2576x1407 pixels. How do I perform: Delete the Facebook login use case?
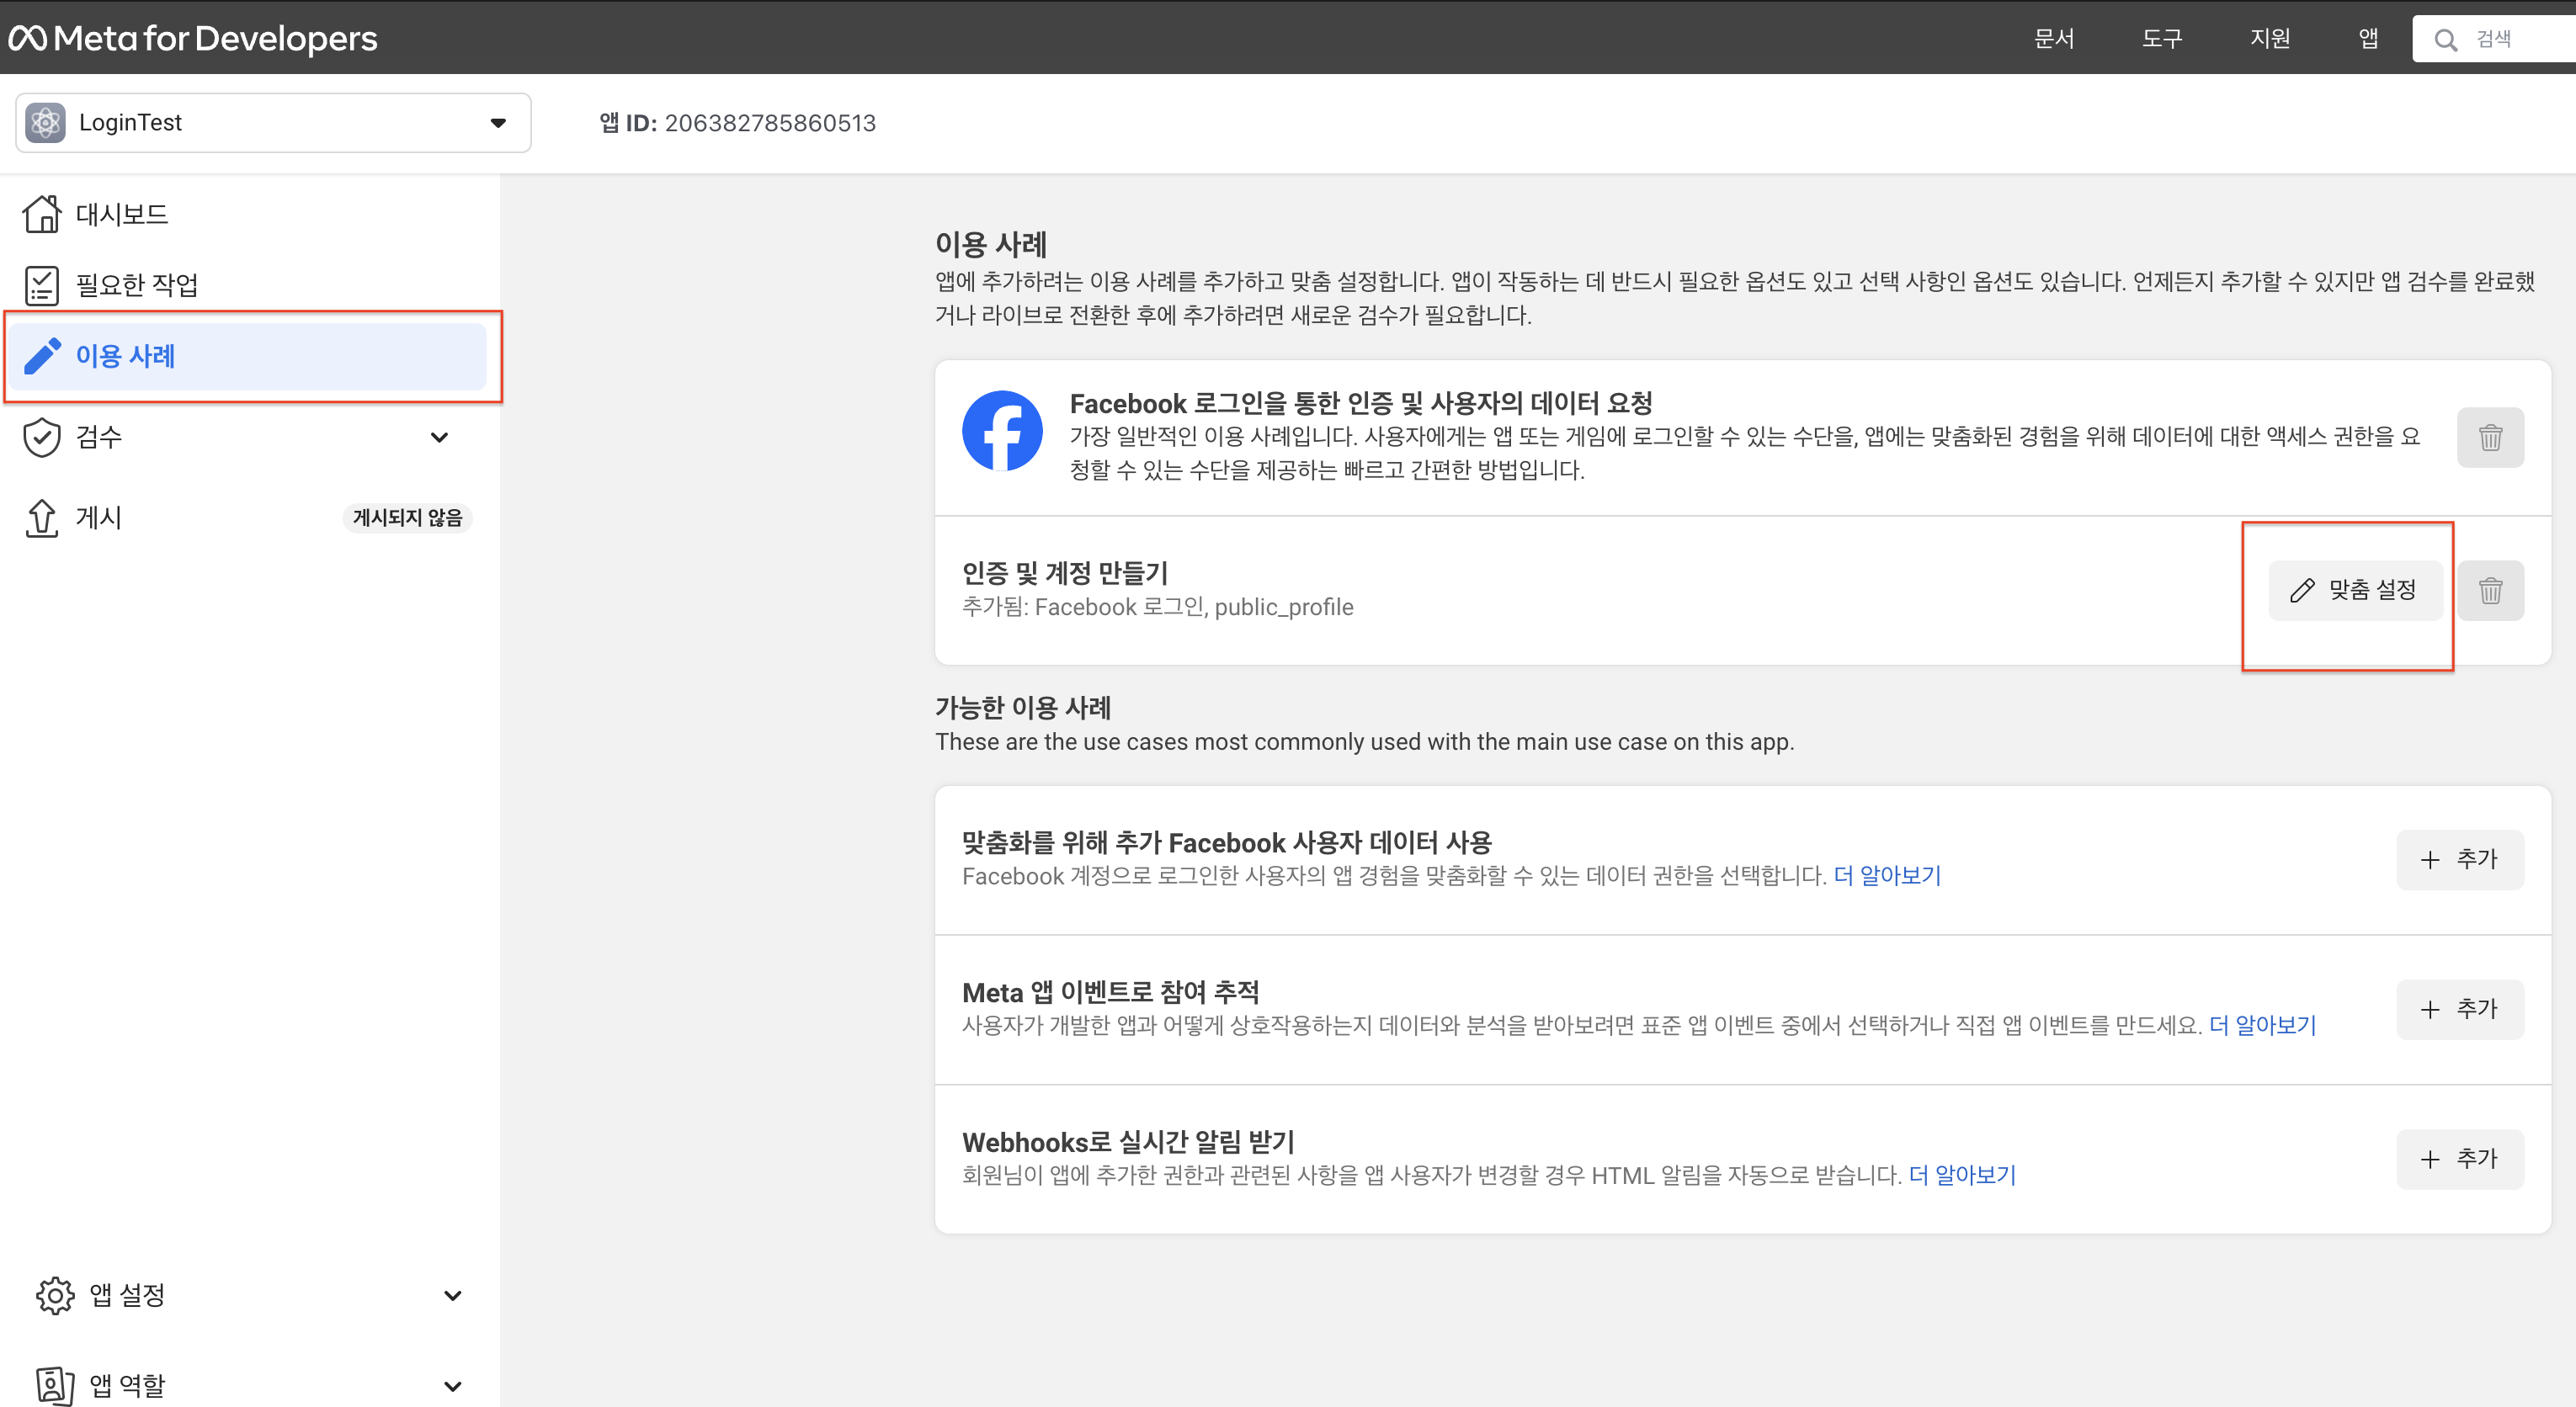[x=2490, y=437]
